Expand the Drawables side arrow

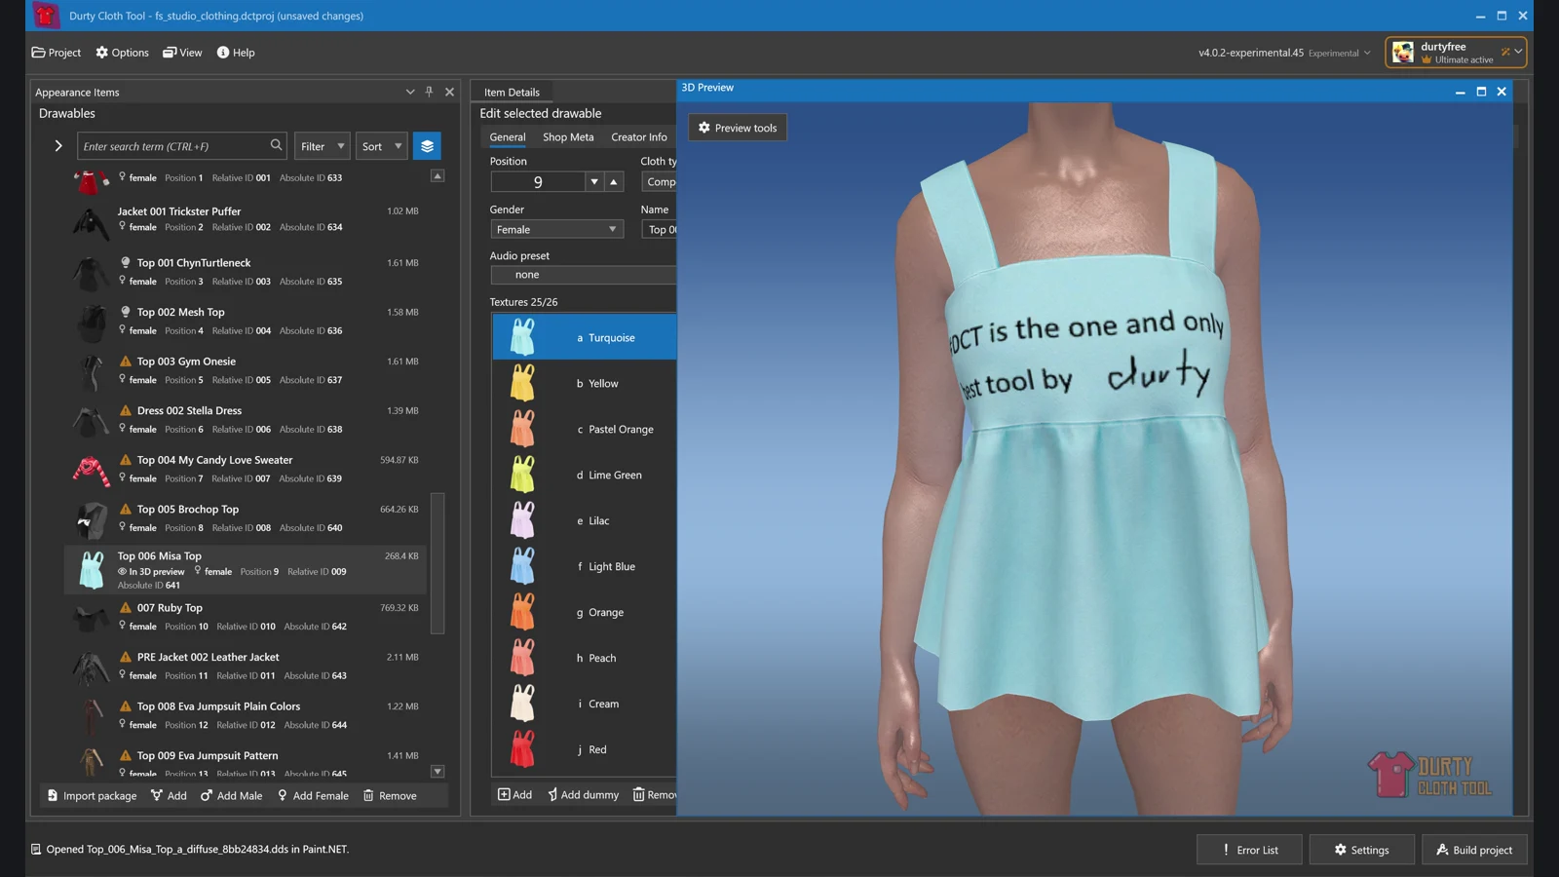pos(58,146)
